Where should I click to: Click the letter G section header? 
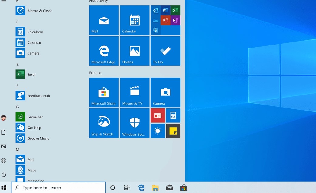coord(18,107)
